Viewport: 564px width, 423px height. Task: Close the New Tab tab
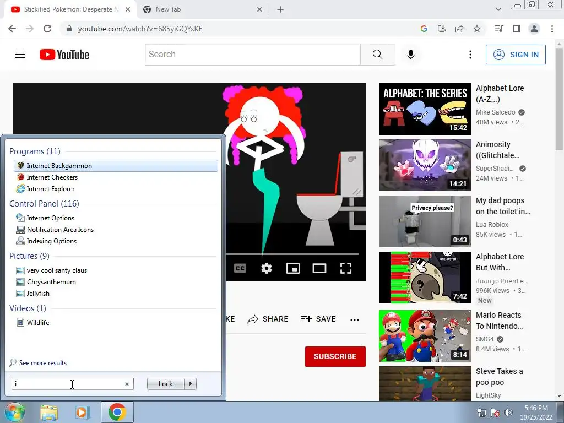coord(259,10)
